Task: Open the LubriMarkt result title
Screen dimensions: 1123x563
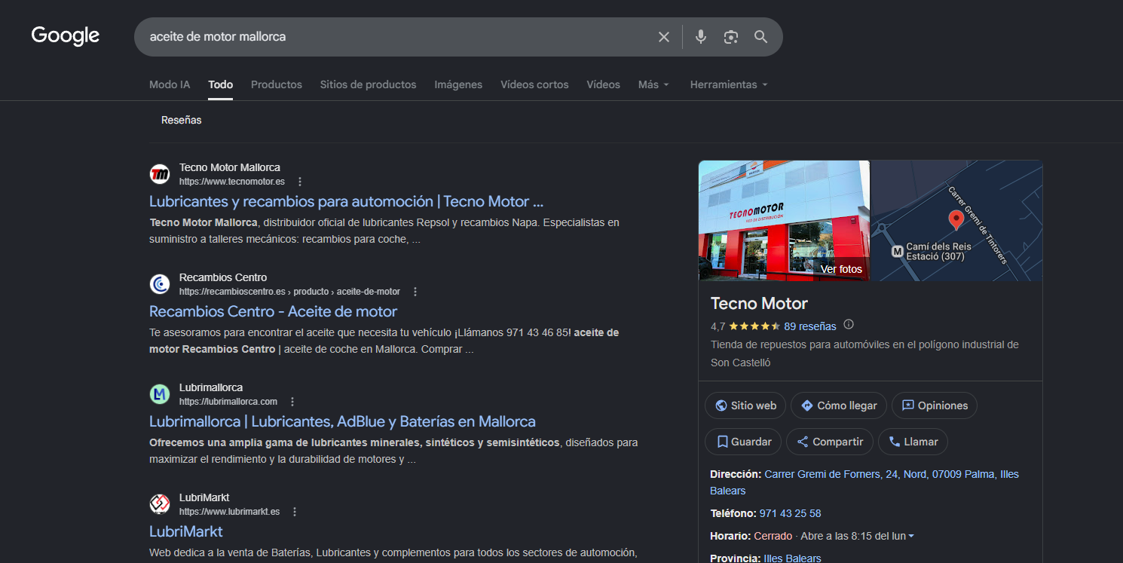Action: tap(186, 531)
